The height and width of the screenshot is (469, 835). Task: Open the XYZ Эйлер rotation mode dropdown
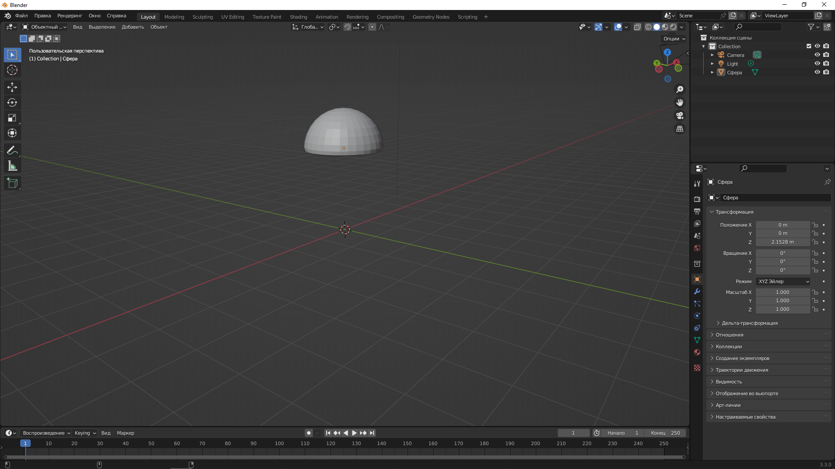pyautogui.click(x=783, y=281)
